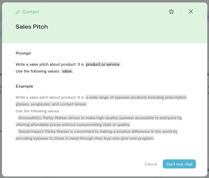This screenshot has width=209, height=178.
Task: Click "Use the following values" in Example section
Action: coord(38,111)
